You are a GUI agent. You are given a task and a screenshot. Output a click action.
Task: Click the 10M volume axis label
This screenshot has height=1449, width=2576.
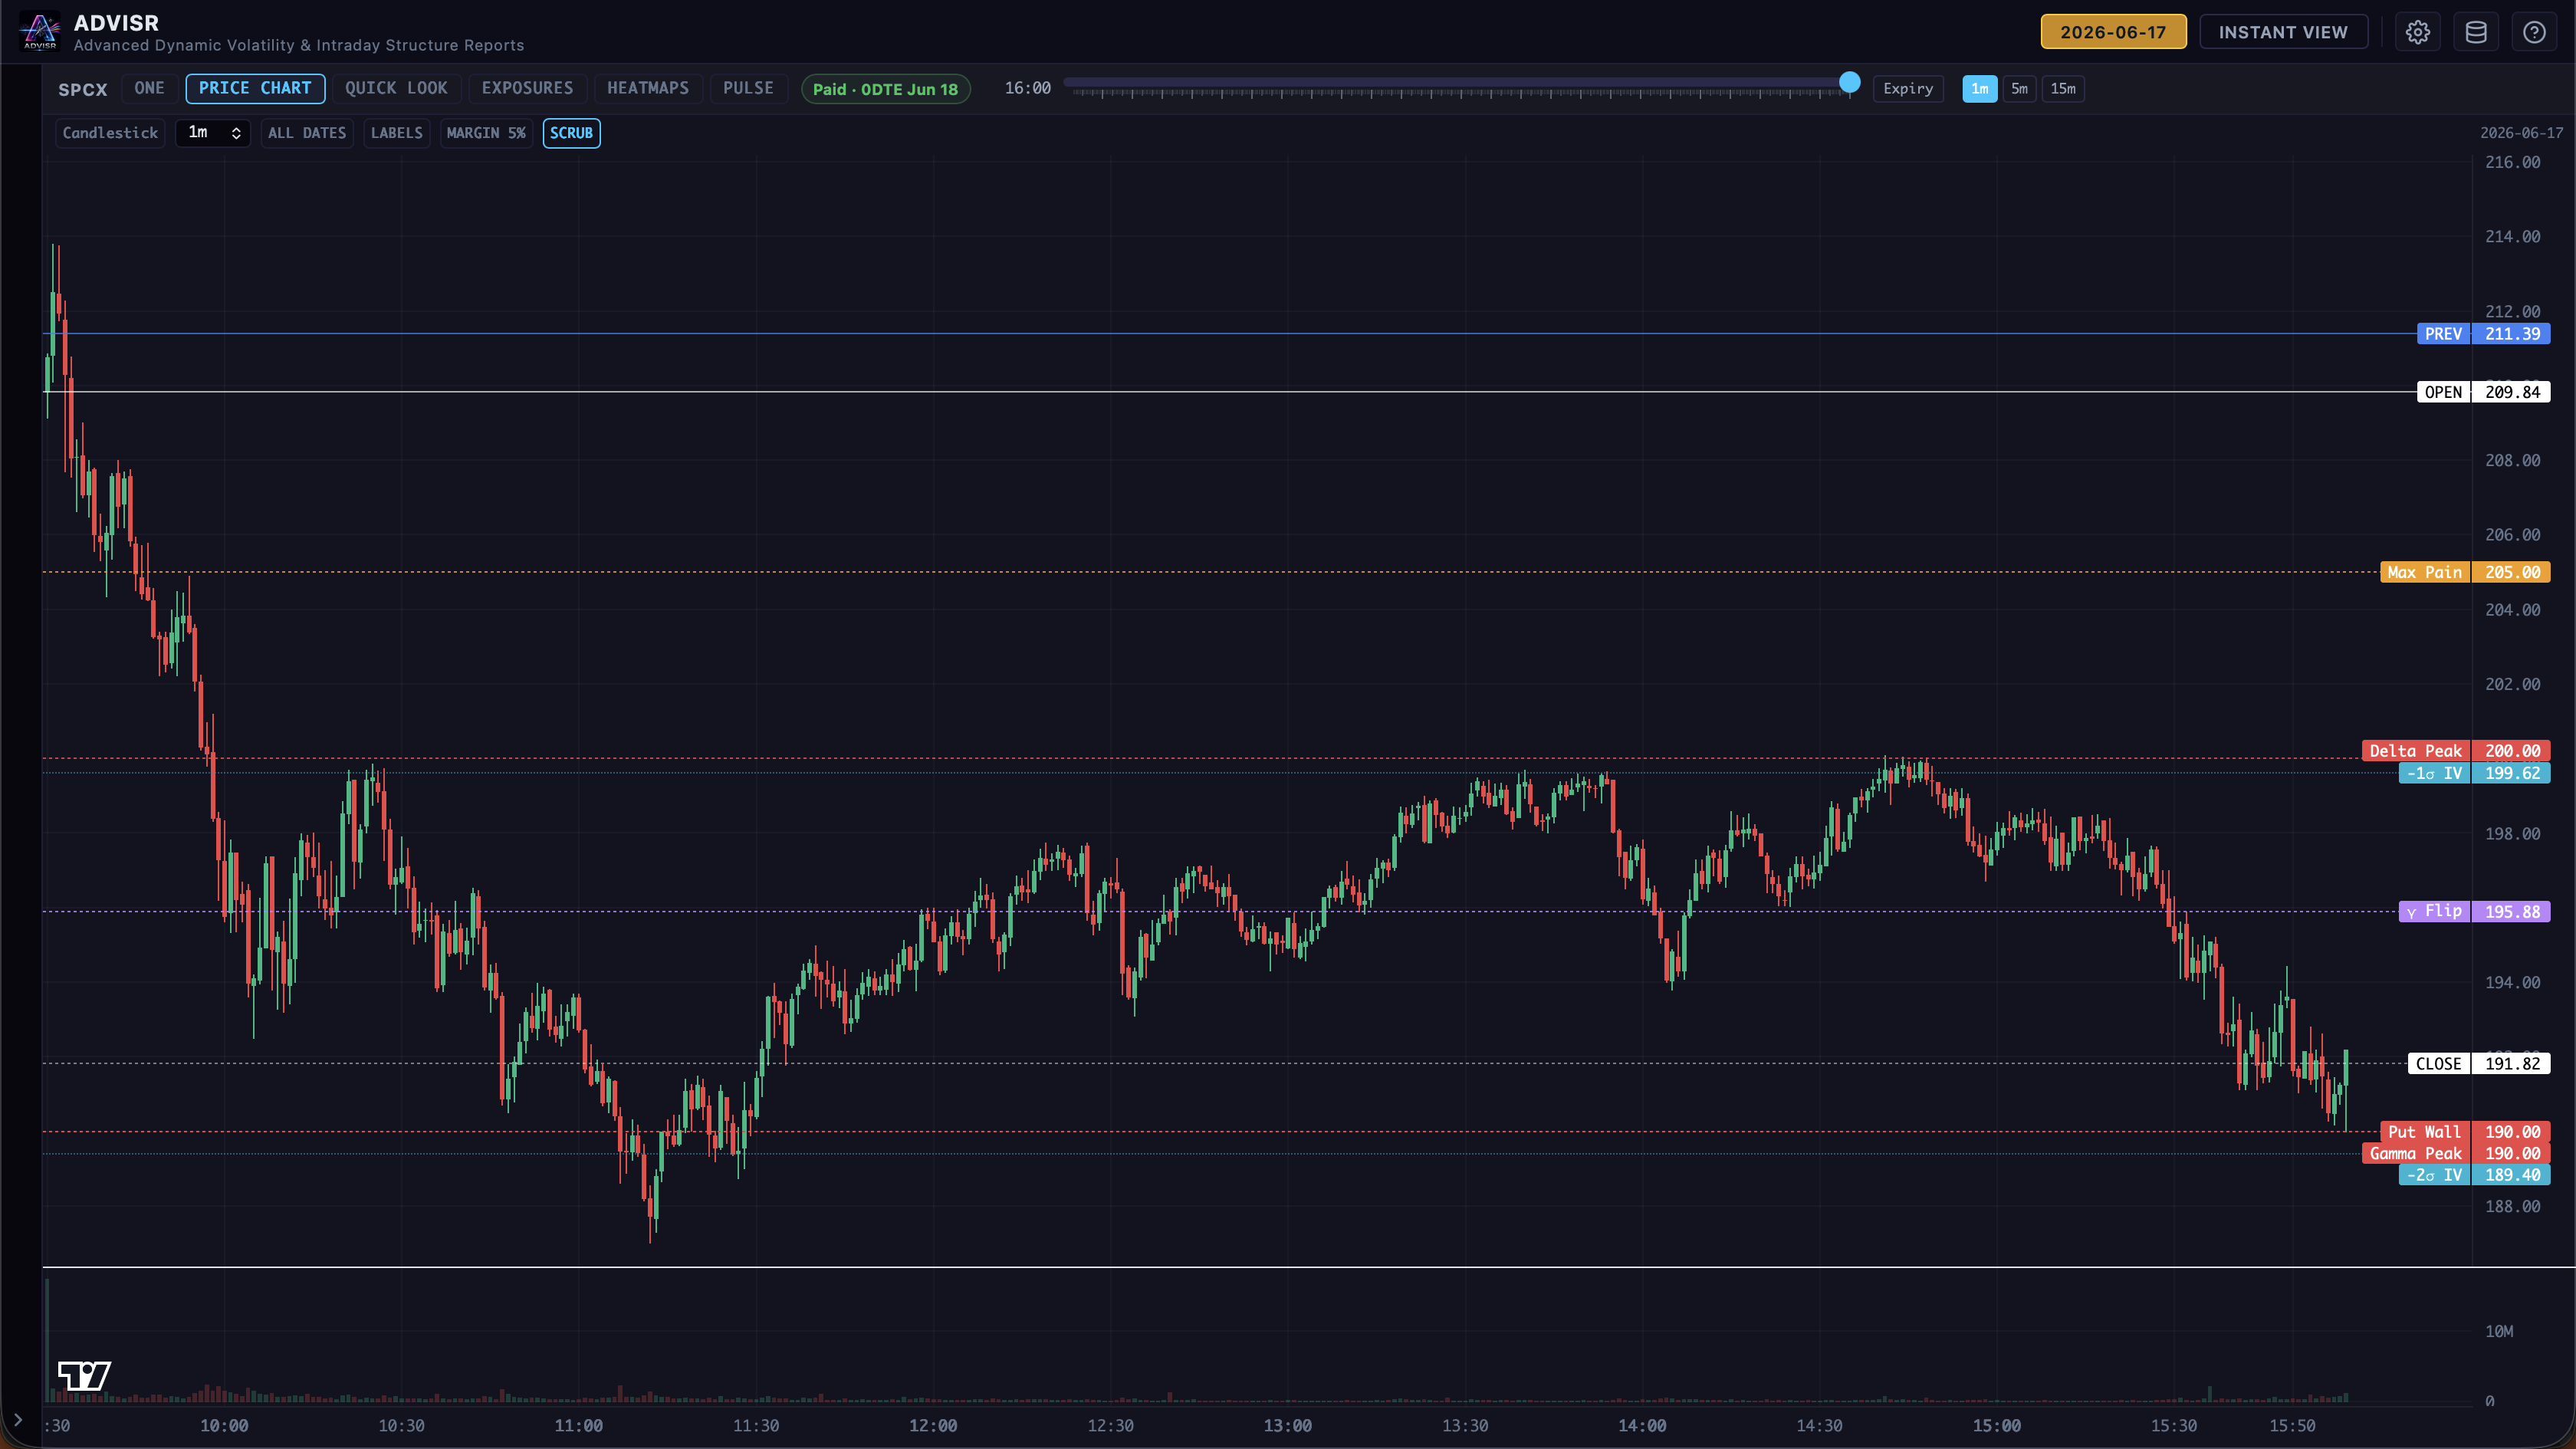(x=2499, y=1331)
